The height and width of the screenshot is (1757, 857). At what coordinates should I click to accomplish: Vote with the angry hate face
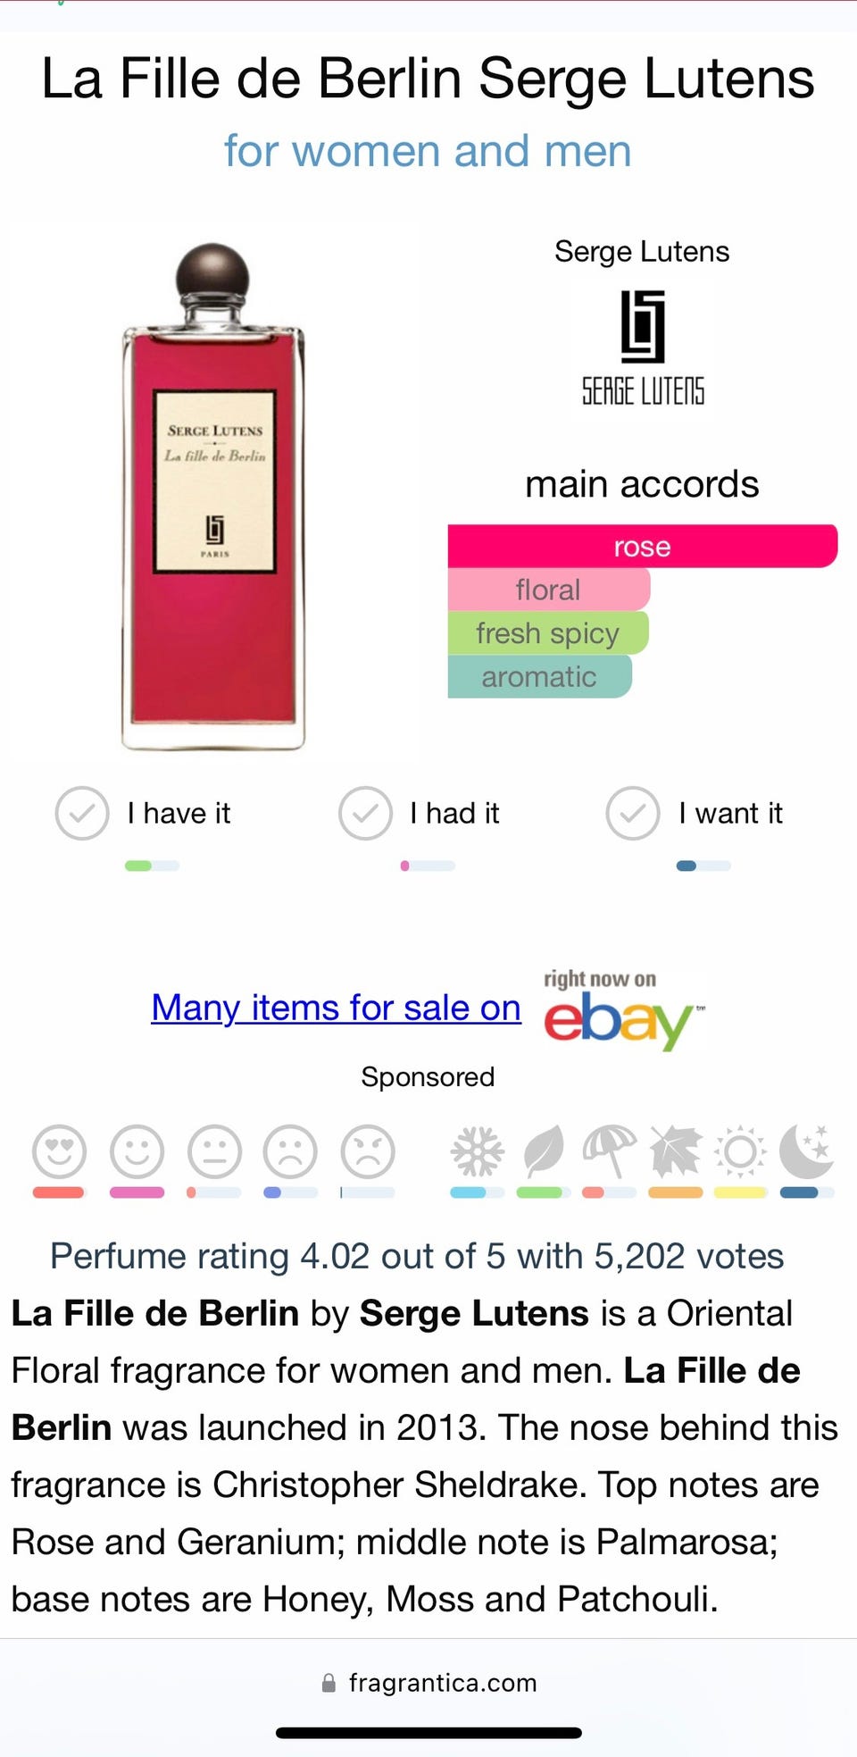pyautogui.click(x=368, y=1151)
